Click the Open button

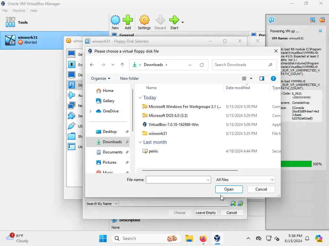[229, 189]
